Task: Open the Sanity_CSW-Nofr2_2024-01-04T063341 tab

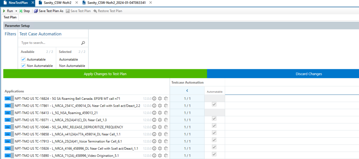Action: point(117,3)
